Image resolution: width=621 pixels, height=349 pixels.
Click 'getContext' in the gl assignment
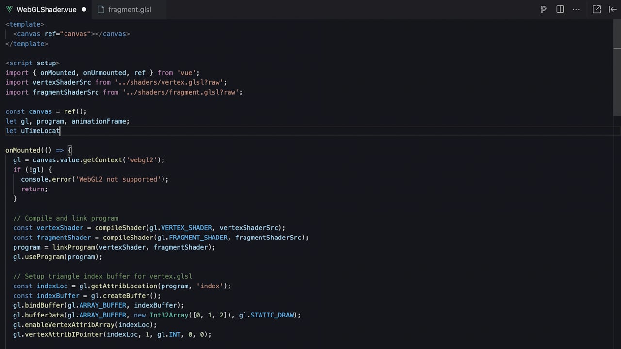(x=102, y=160)
